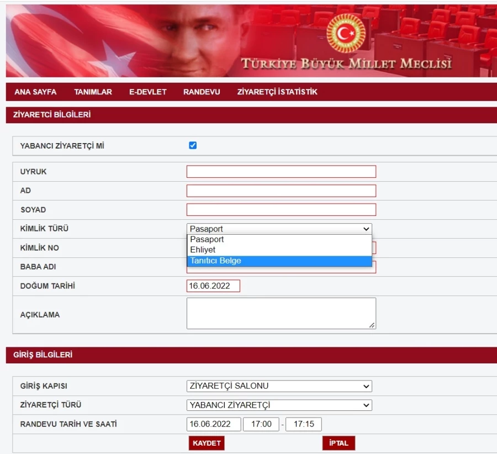Click the randevu date field 16.06.2022

[x=214, y=424]
